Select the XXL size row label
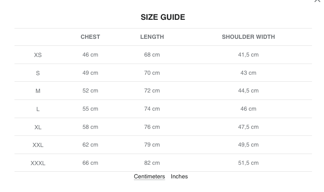324x192 pixels. click(x=38, y=145)
